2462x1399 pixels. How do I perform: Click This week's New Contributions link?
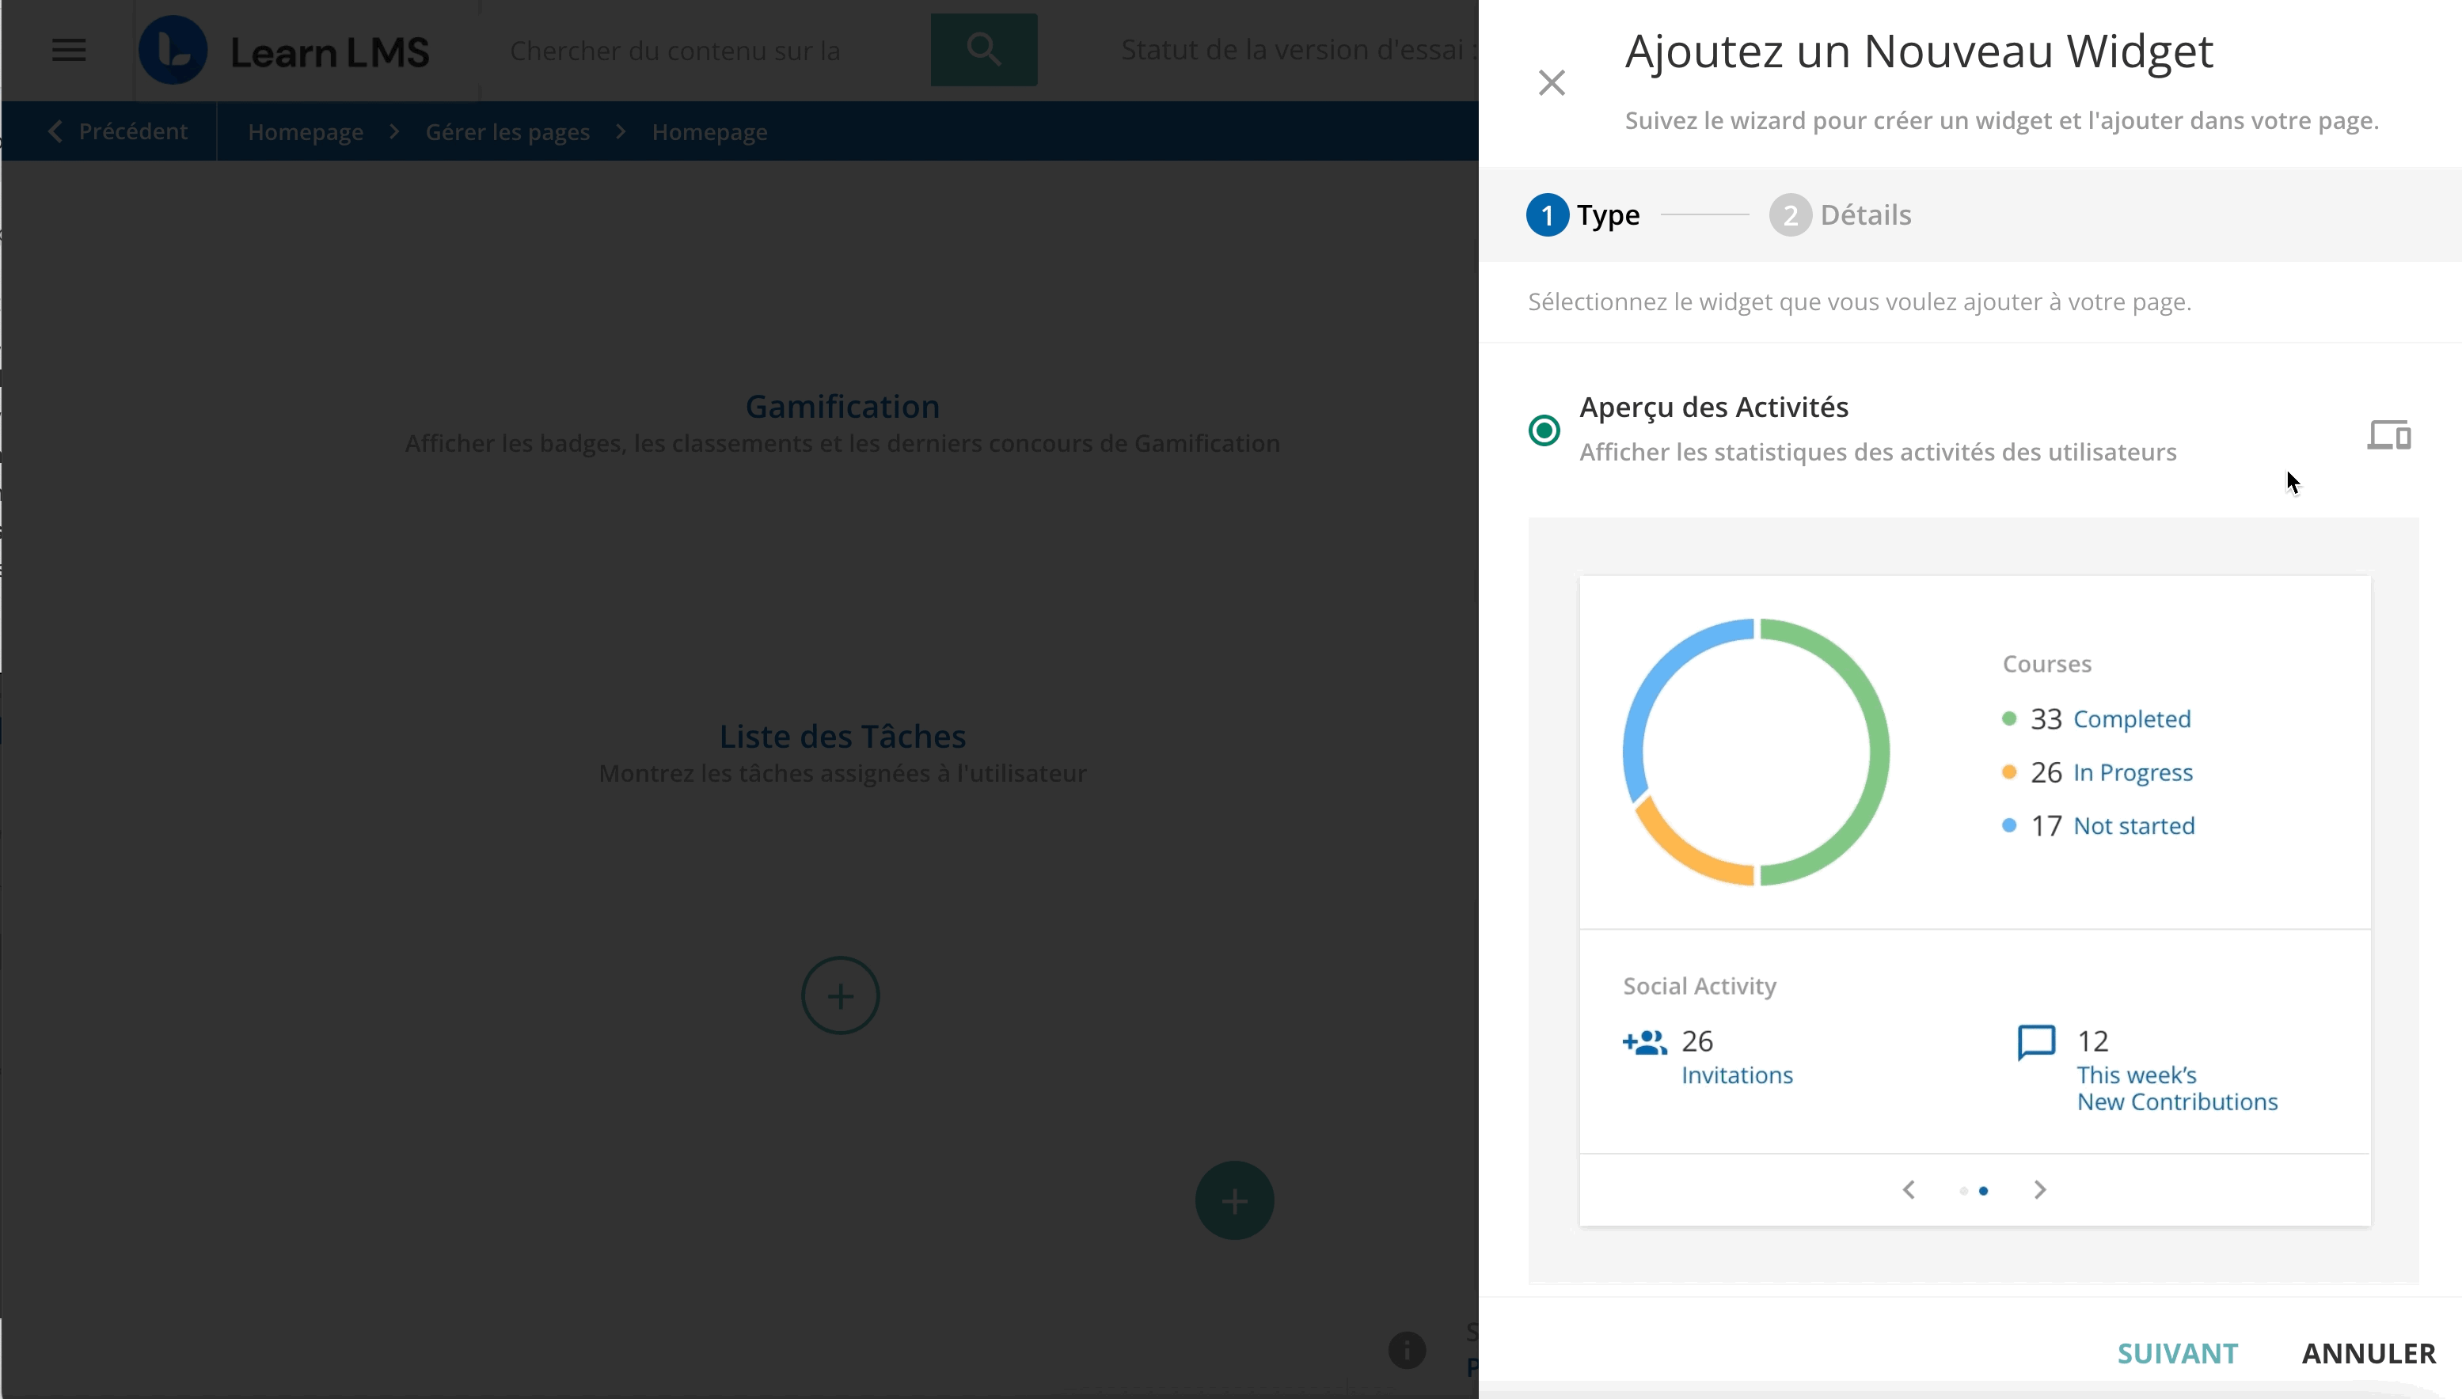point(2178,1088)
